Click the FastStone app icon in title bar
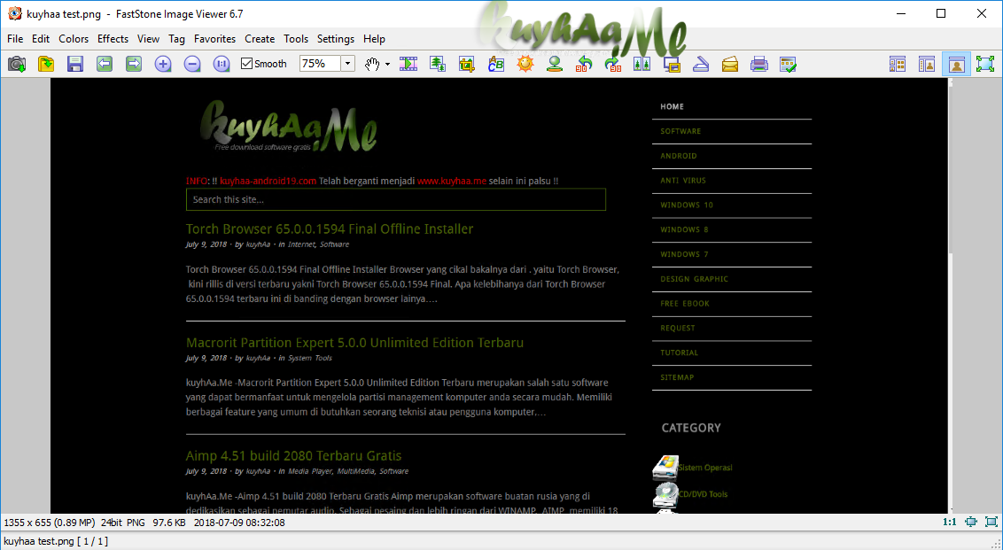The width and height of the screenshot is (1003, 550). pyautogui.click(x=14, y=13)
